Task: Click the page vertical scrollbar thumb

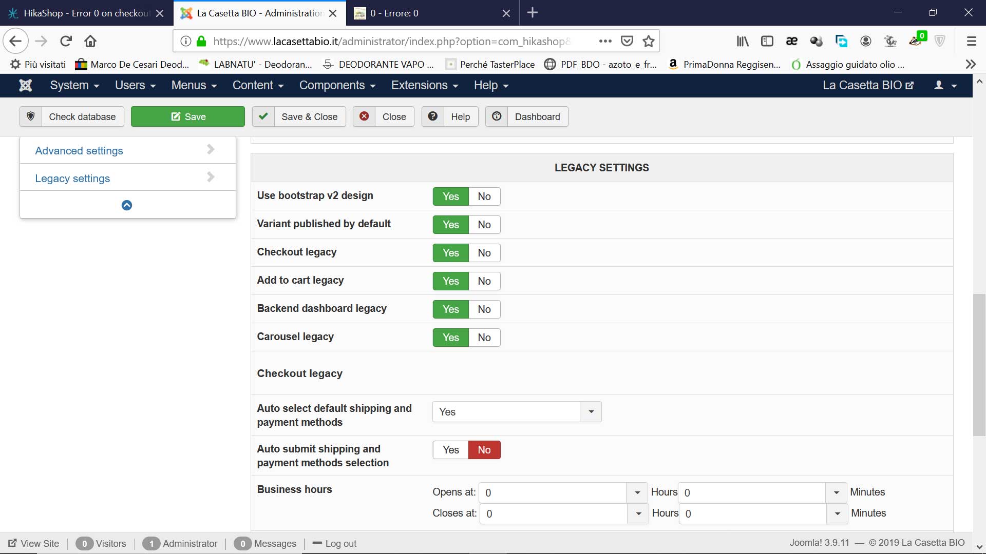Action: click(979, 364)
